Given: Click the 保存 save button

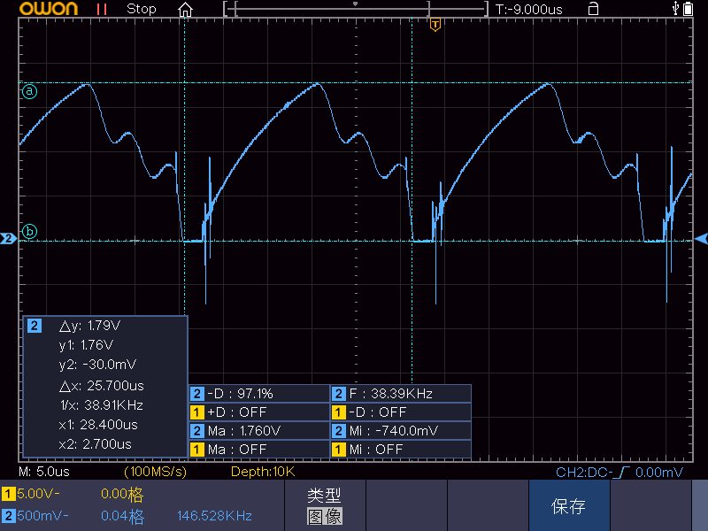Looking at the screenshot, I should (569, 505).
